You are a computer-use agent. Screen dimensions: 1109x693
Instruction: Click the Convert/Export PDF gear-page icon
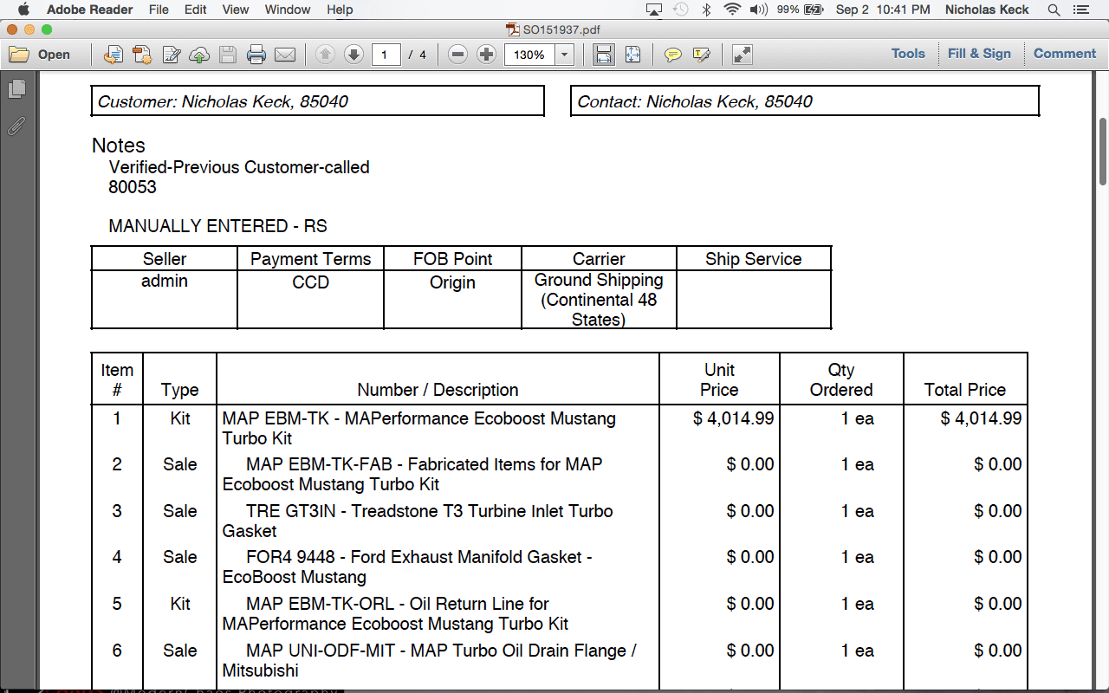point(142,55)
